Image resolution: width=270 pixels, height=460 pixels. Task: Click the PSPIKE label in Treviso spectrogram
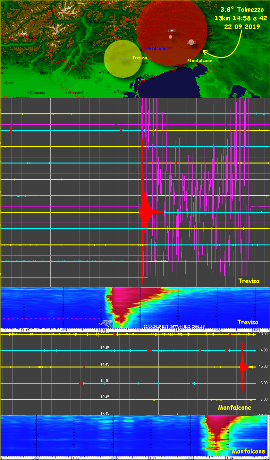pos(105,325)
